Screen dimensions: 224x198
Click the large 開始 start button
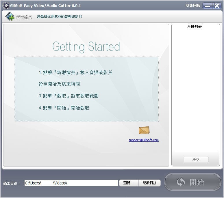click(193, 182)
